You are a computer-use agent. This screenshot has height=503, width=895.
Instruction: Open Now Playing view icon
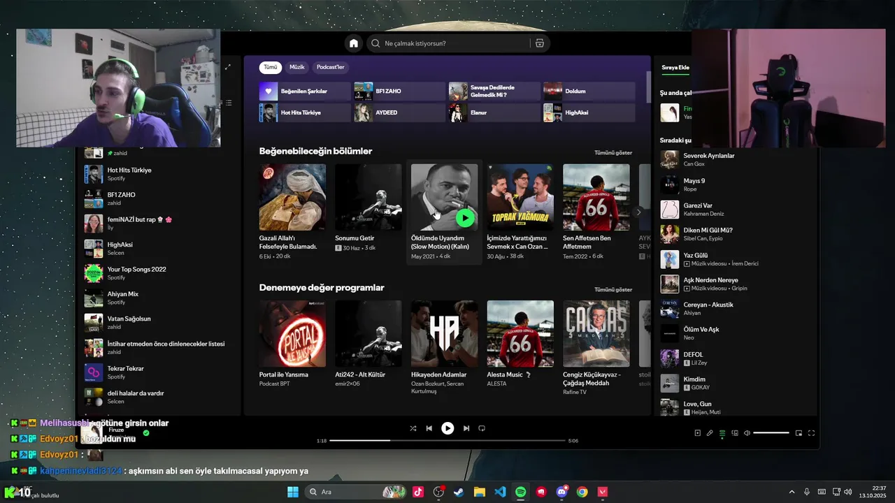(697, 433)
